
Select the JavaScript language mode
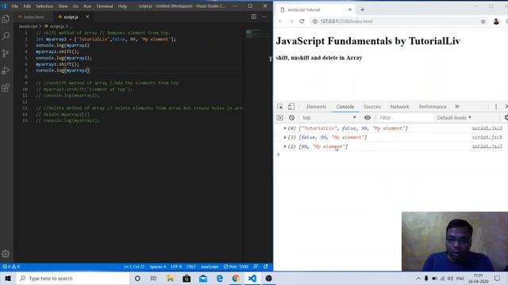pos(210,267)
